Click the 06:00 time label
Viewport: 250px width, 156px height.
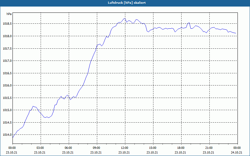pos(69,148)
